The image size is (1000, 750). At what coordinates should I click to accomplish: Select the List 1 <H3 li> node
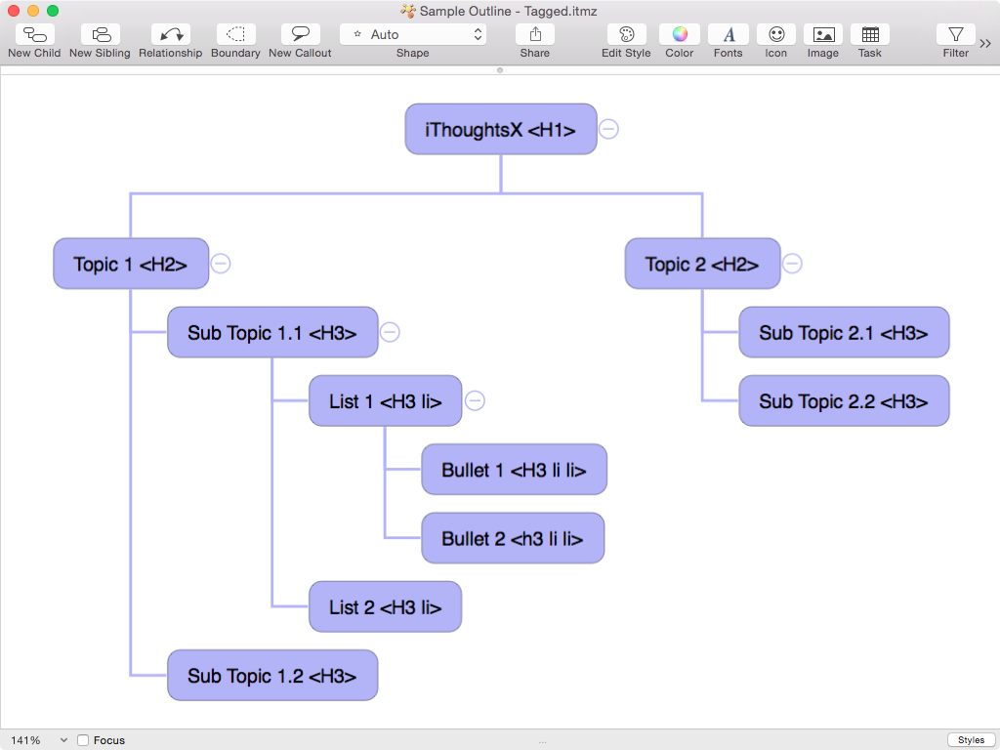pos(385,400)
